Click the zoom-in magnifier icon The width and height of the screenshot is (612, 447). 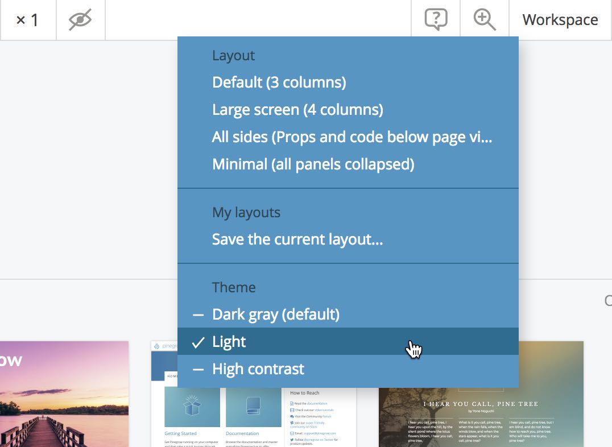click(x=485, y=19)
